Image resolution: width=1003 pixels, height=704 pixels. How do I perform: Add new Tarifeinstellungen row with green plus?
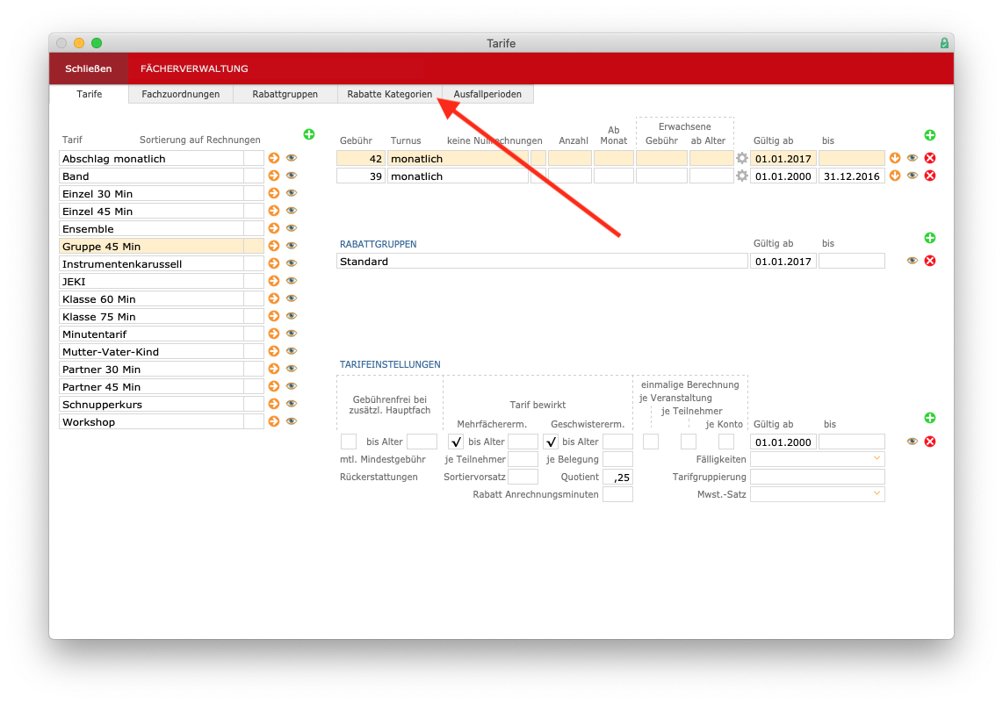pos(930,418)
